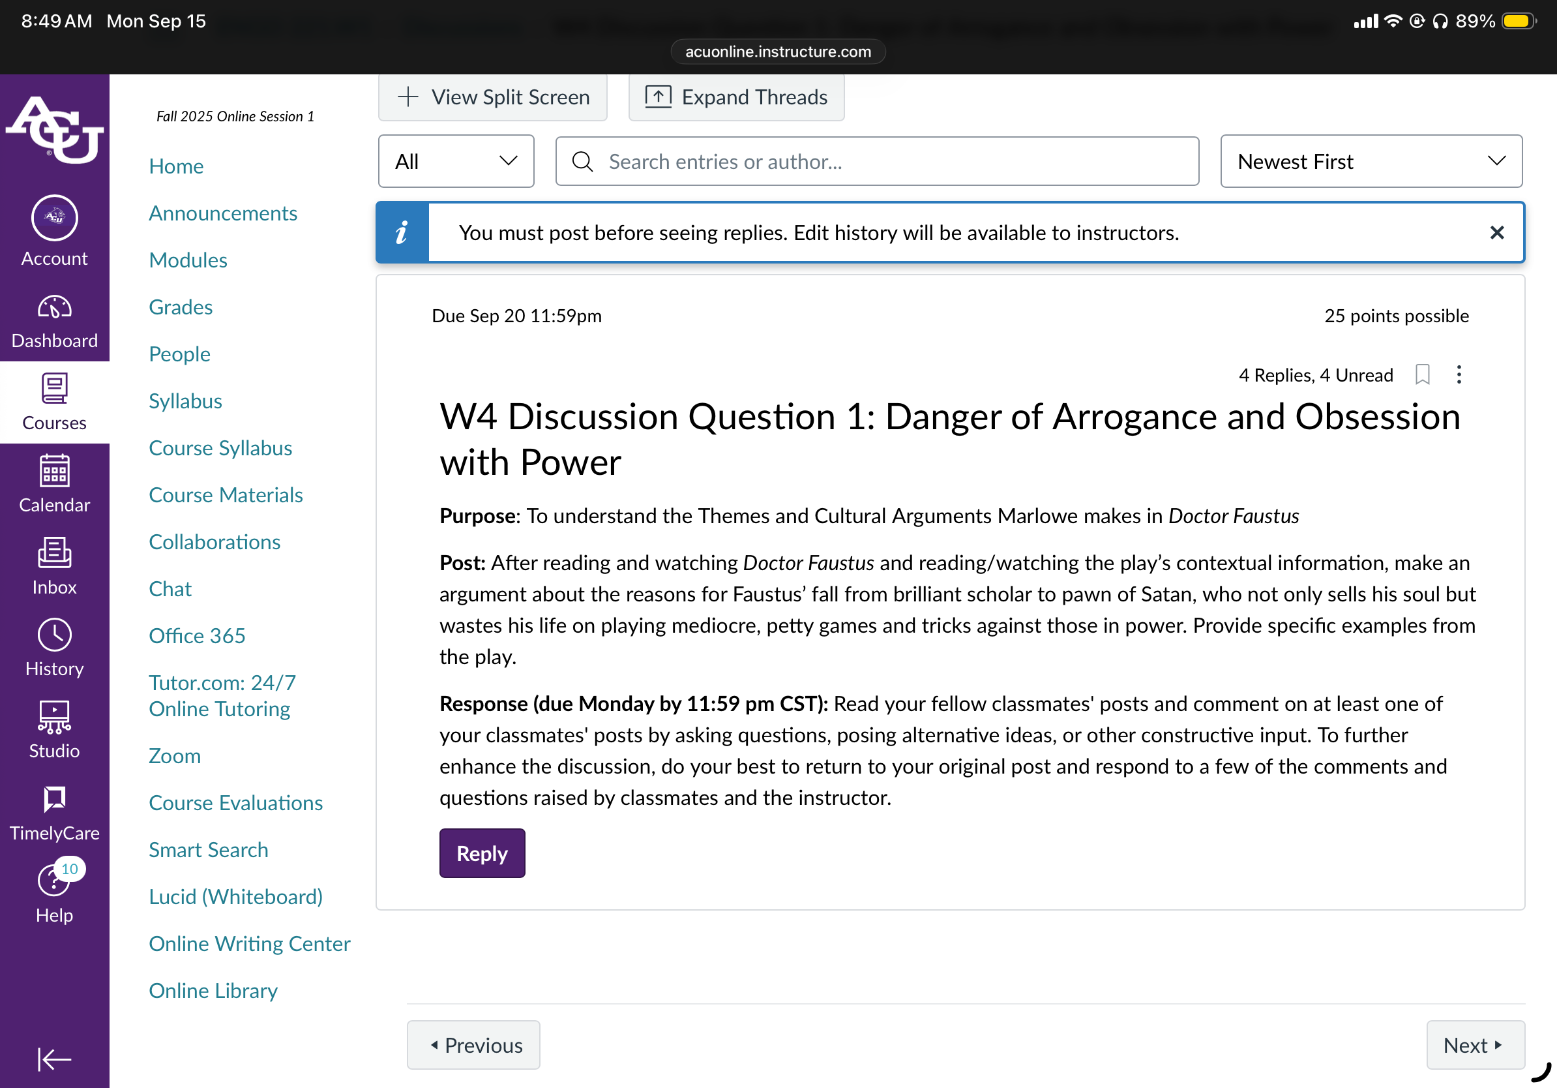Open Collaborations

coord(215,541)
